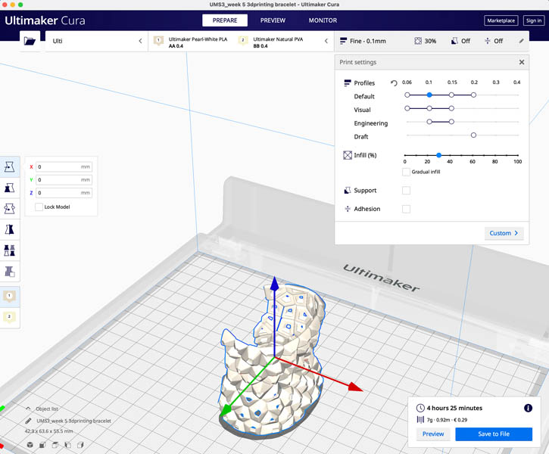The image size is (549, 454).
Task: Enable the Gradual infill checkbox
Action: 406,172
